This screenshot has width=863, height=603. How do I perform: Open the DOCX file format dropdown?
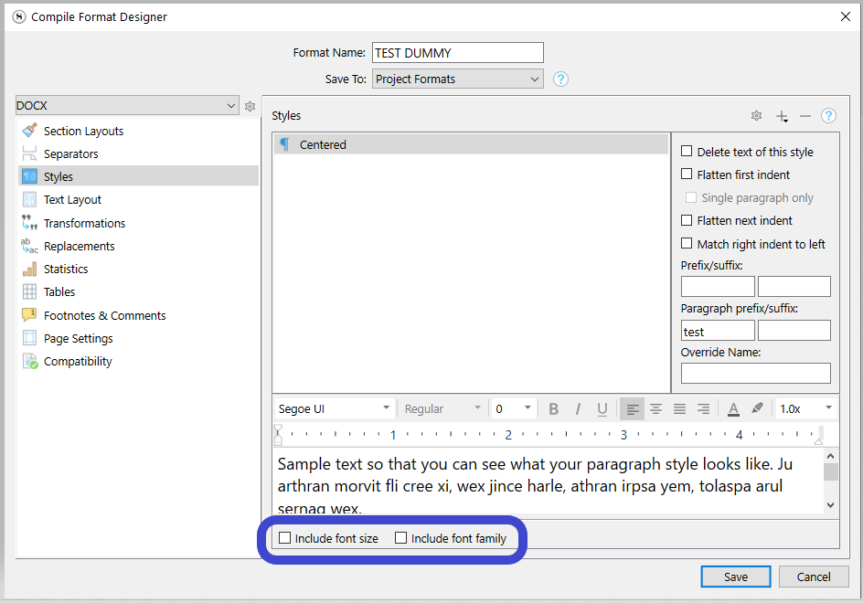tap(127, 105)
